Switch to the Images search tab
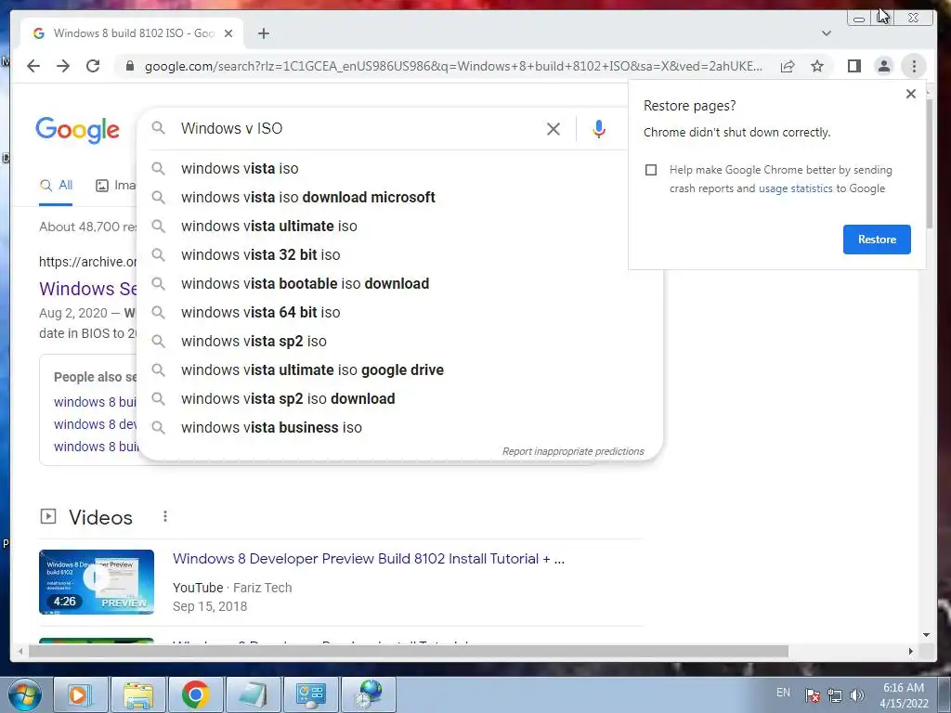 [x=116, y=186]
